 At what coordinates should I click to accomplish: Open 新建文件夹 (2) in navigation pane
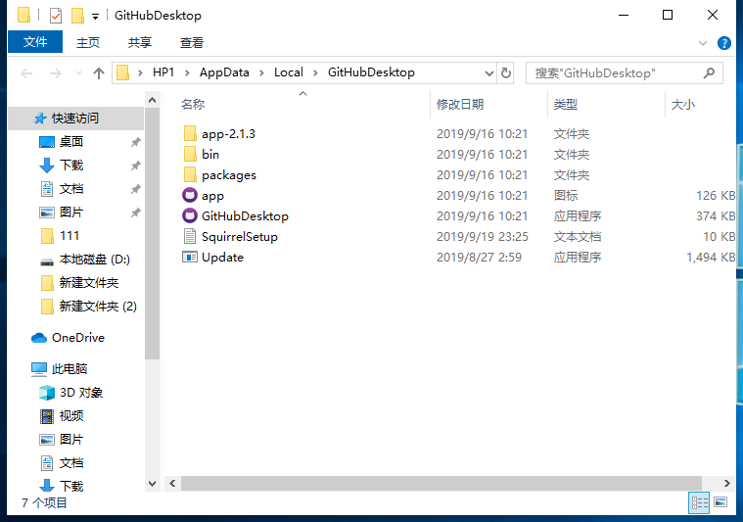pos(98,307)
